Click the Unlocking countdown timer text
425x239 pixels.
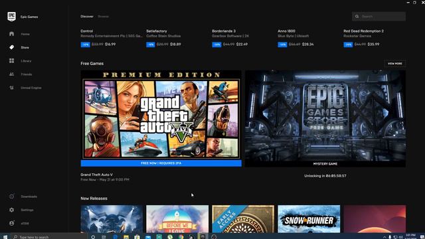(325, 175)
